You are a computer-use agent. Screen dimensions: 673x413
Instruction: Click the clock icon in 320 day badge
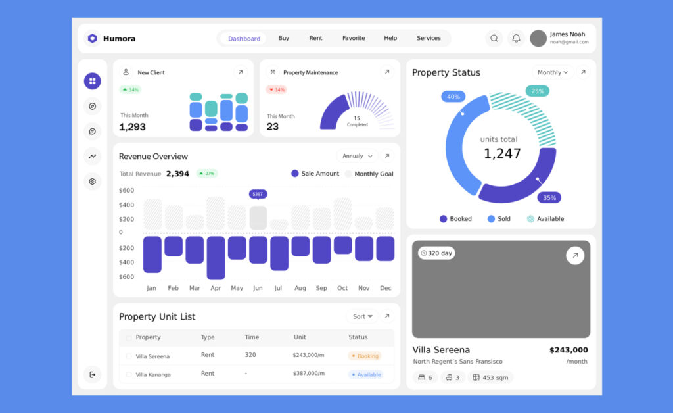[424, 253]
